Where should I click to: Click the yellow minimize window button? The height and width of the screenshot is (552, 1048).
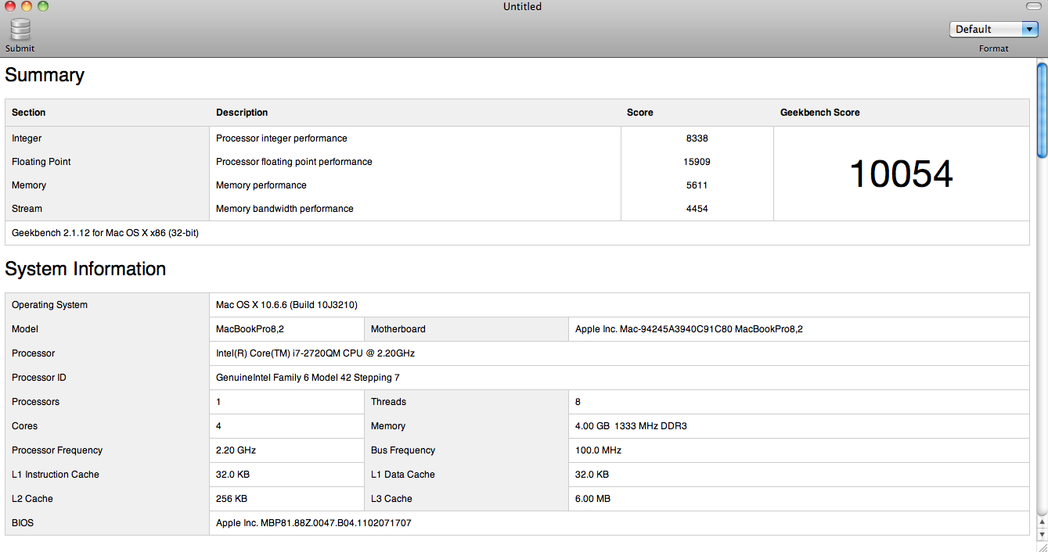[x=26, y=6]
